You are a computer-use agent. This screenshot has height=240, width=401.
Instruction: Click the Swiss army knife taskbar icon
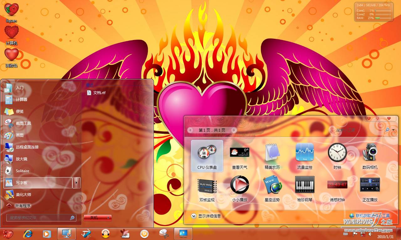click(x=86, y=234)
